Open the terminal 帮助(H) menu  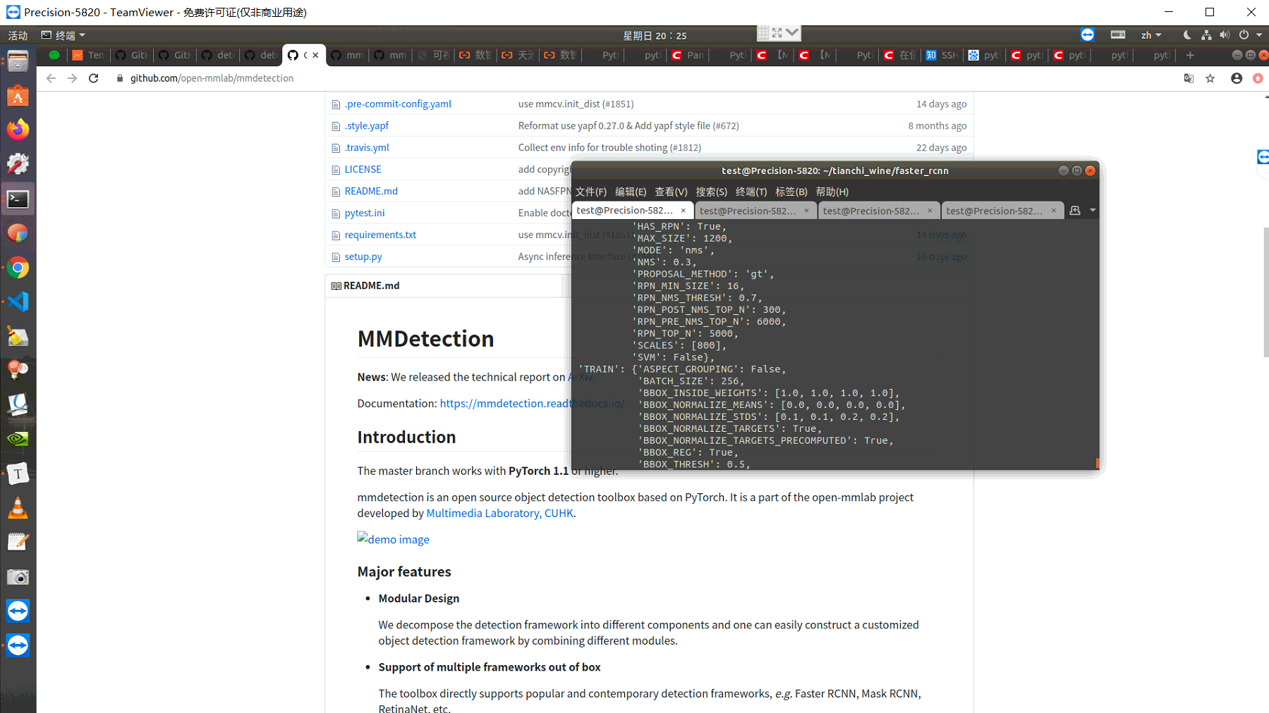(832, 192)
